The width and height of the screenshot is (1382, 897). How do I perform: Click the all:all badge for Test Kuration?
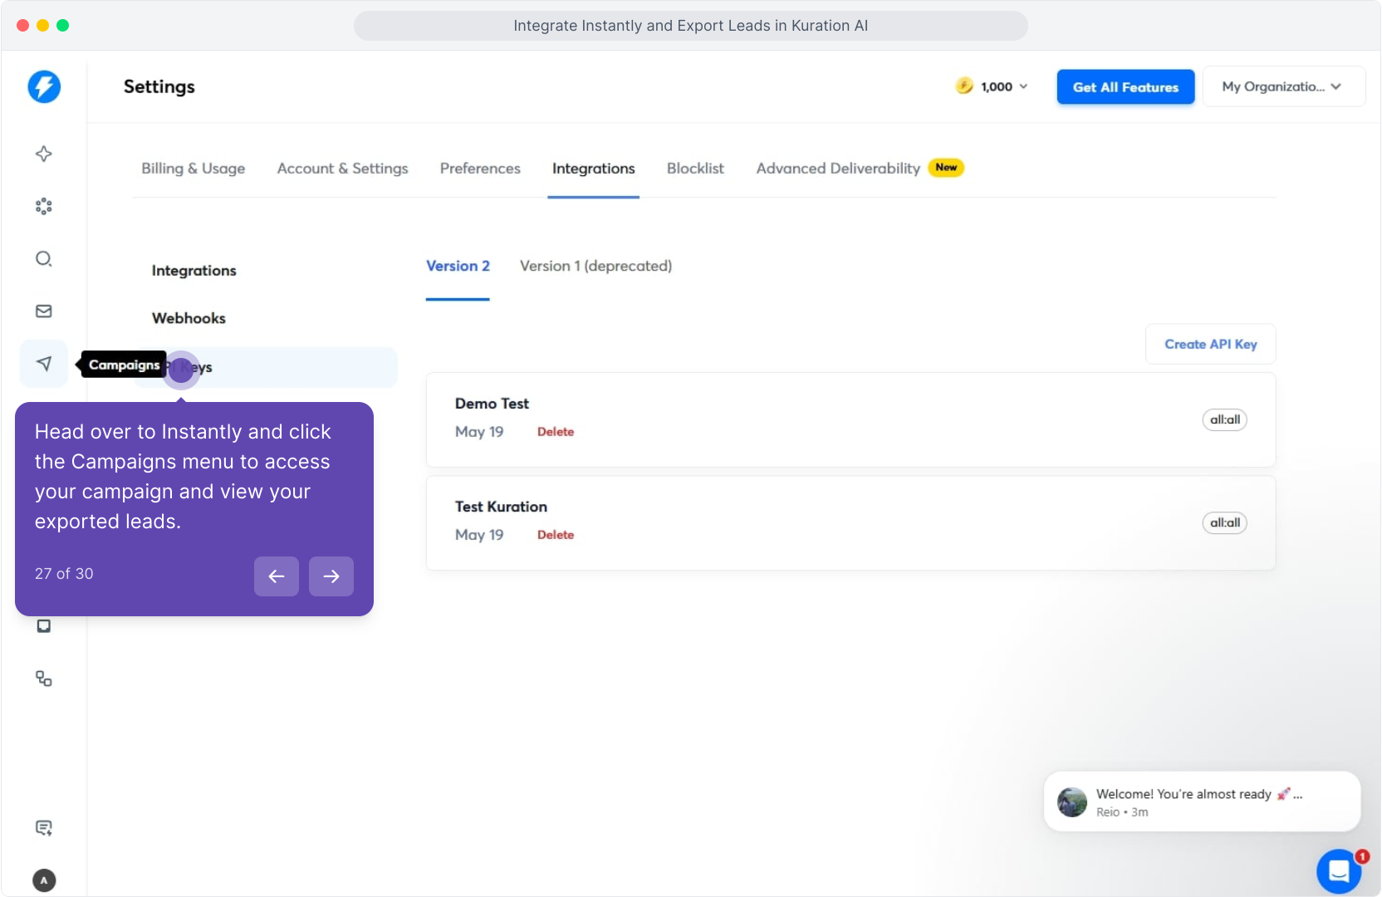(x=1225, y=522)
